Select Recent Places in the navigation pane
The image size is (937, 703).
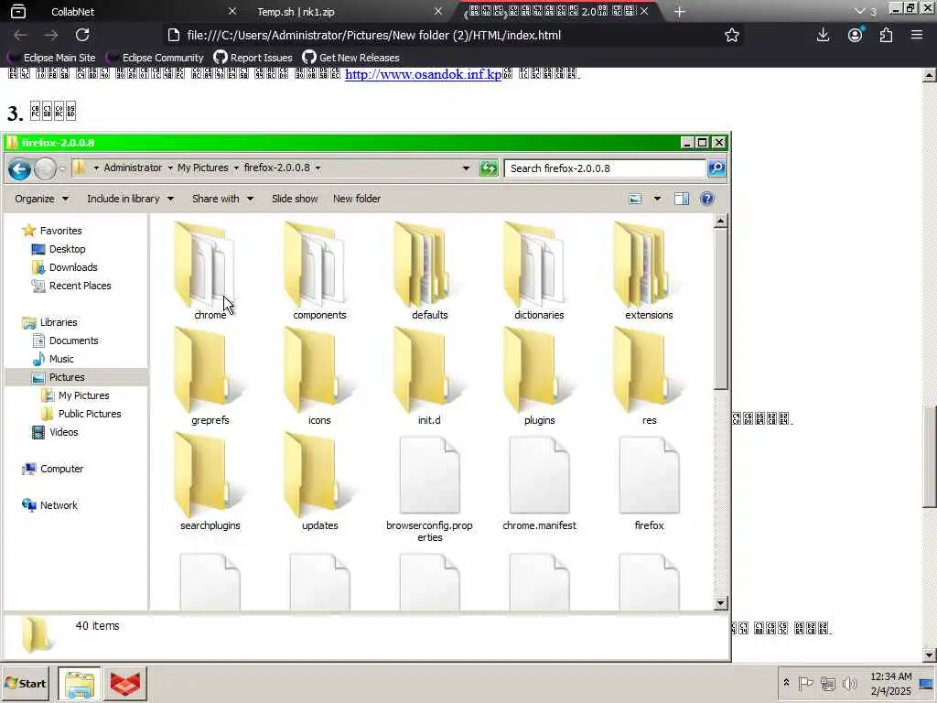point(71,286)
